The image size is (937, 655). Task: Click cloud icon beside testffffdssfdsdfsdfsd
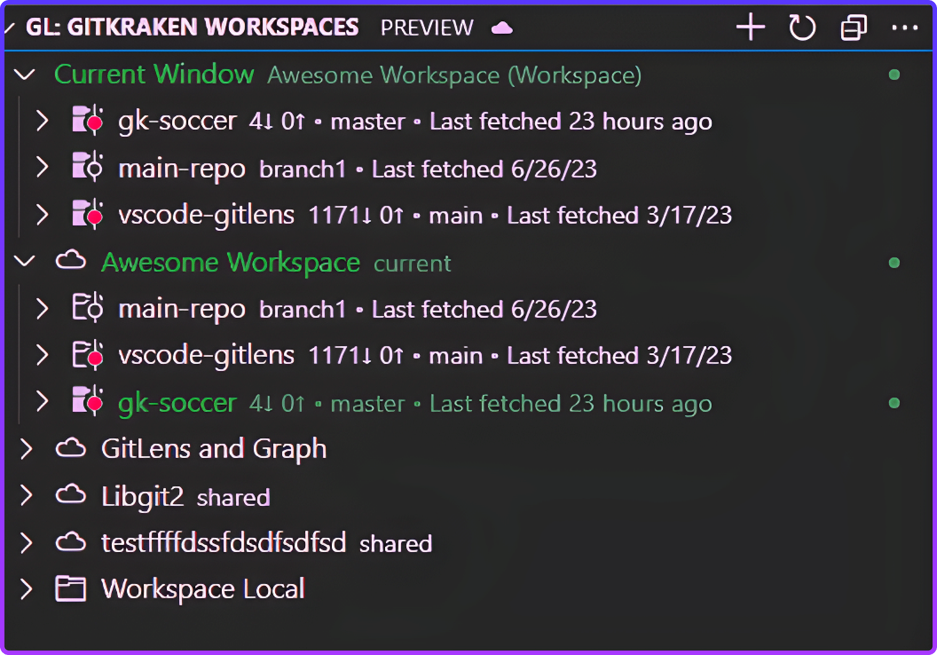71,541
